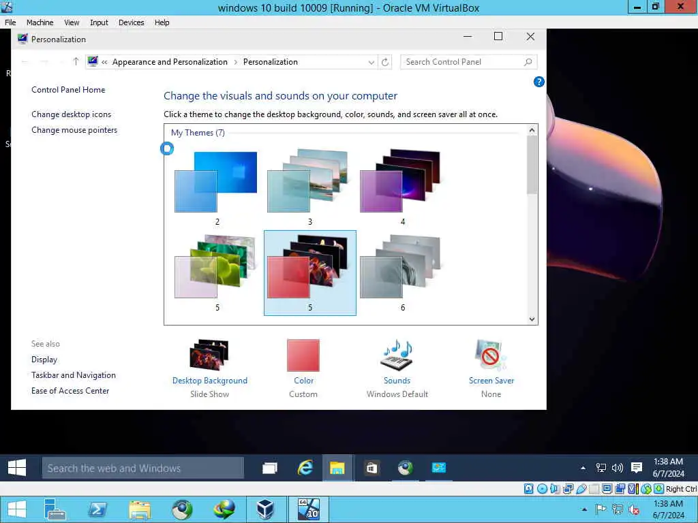Open host File Explorer taskbar icon
Viewport: 698px width, 523px height.
140,509
